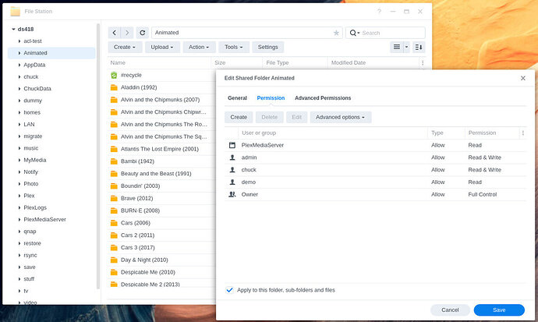Save the shared folder permissions
Image resolution: width=538 pixels, height=322 pixels.
click(x=499, y=310)
